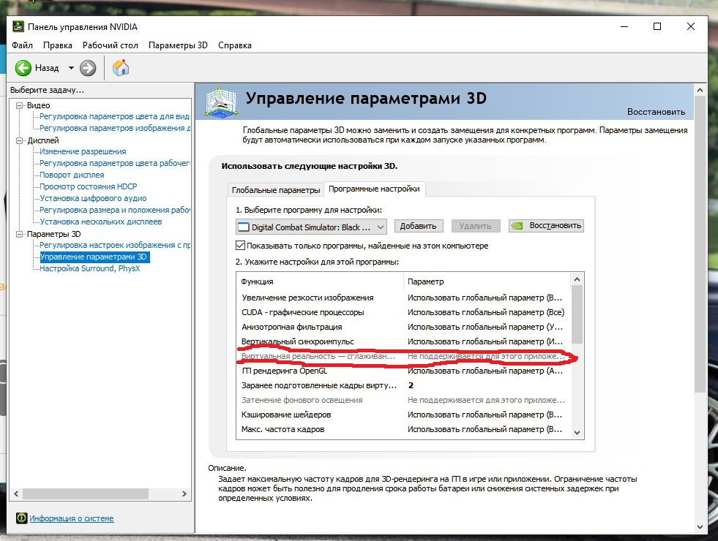Click the Добавить button
The height and width of the screenshot is (541, 718).
point(418,226)
